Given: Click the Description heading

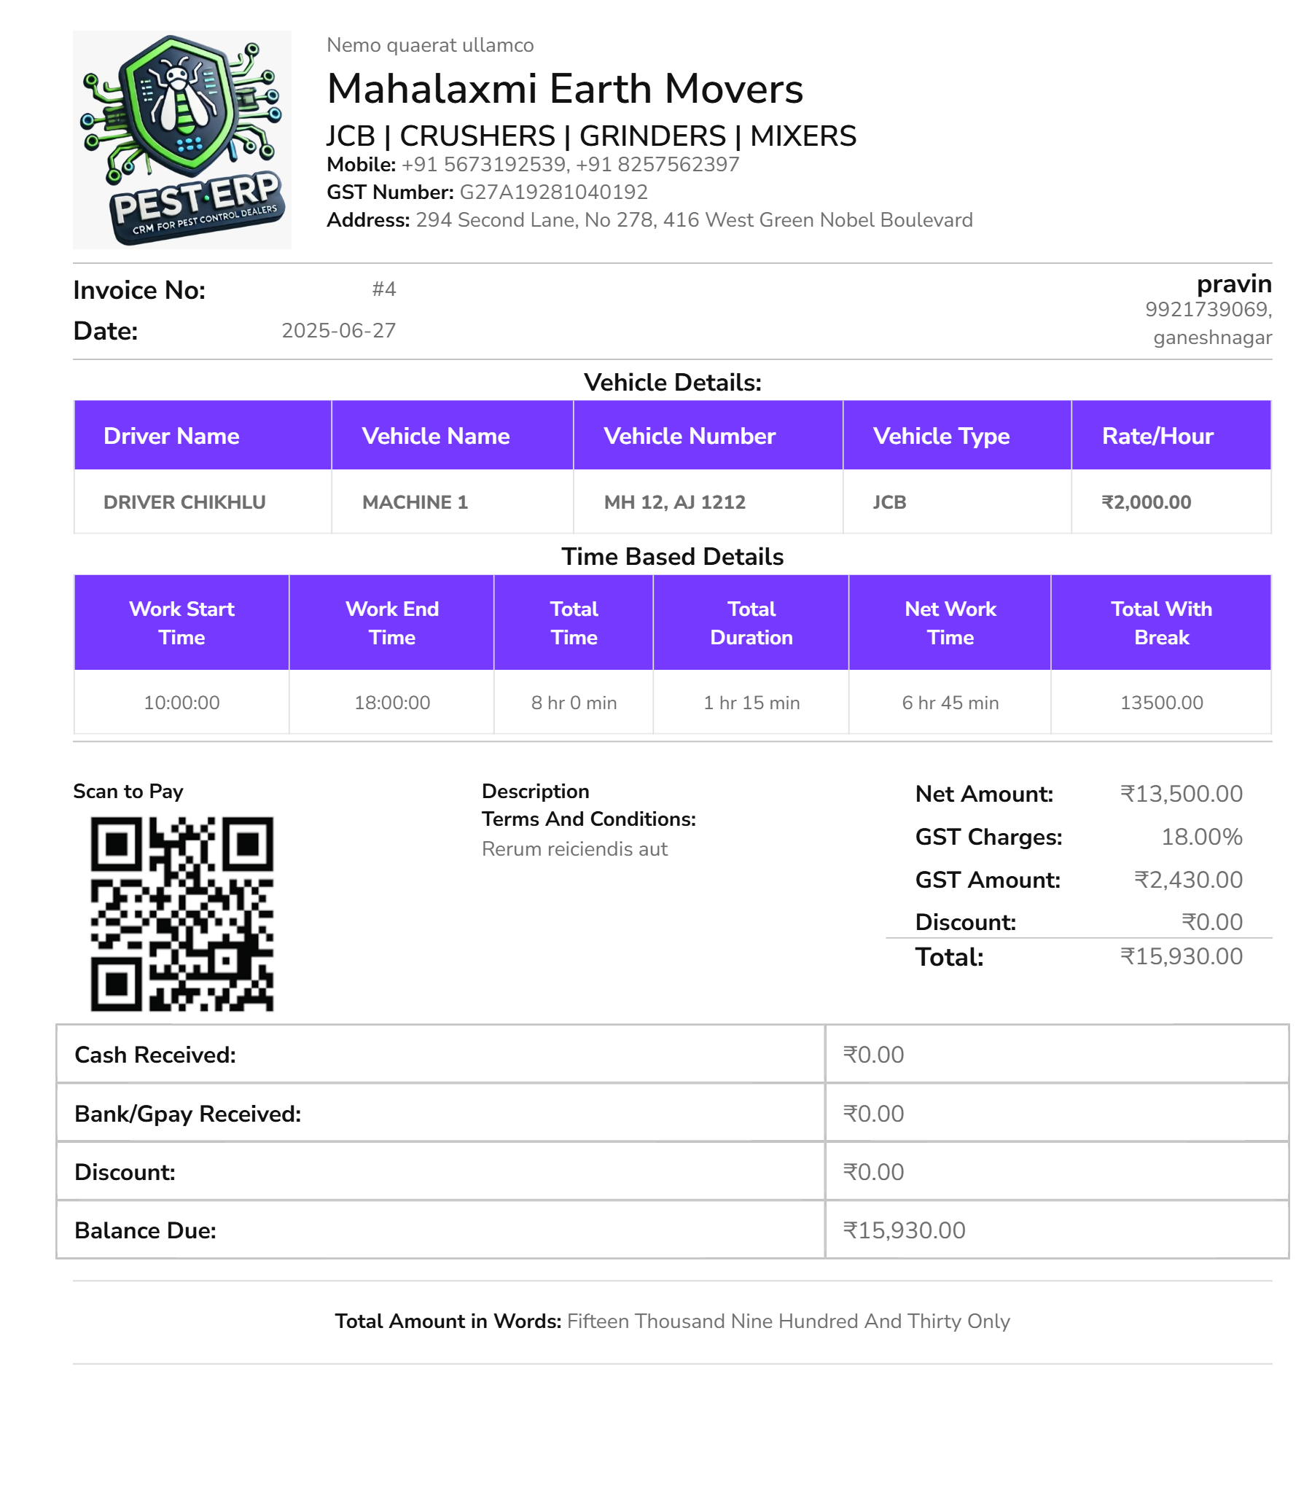Looking at the screenshot, I should (x=535, y=791).
